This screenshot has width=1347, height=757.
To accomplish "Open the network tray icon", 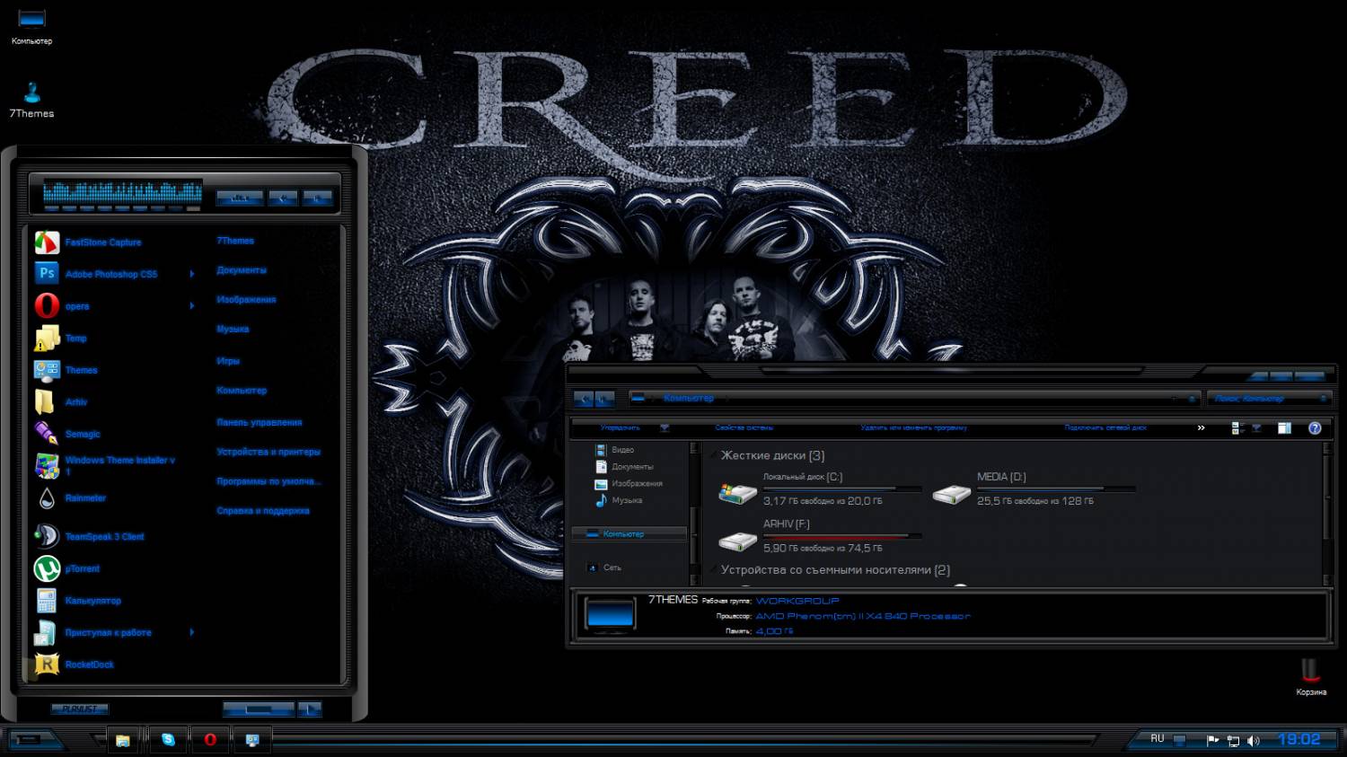I will point(1233,741).
